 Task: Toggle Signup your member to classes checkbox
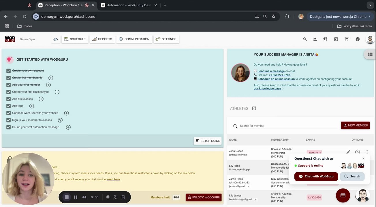pyautogui.click(x=8, y=120)
